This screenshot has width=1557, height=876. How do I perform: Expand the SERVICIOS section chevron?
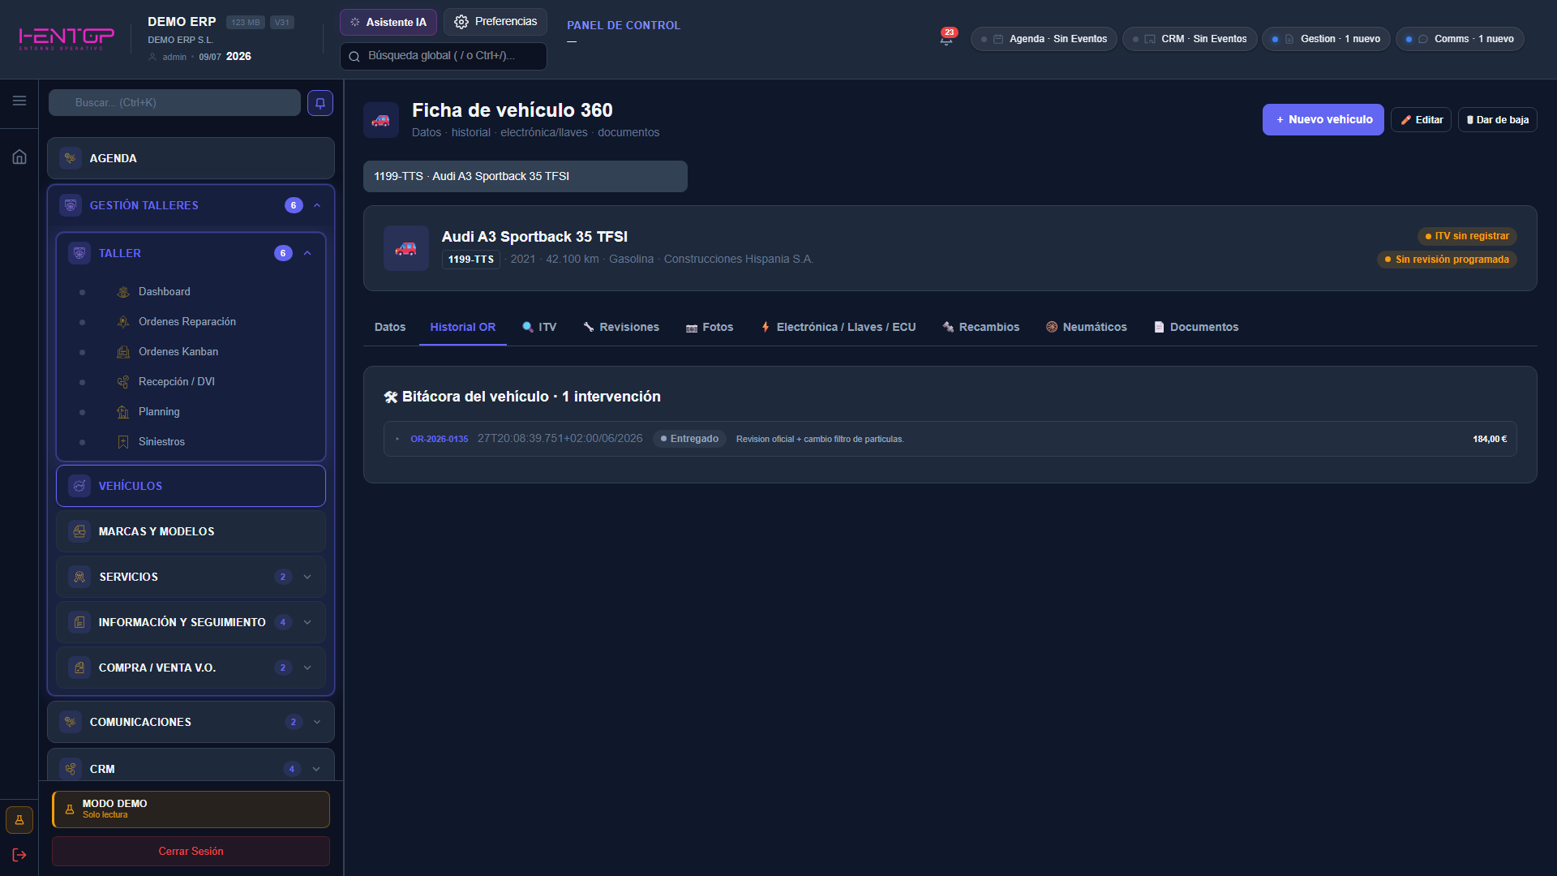click(x=307, y=577)
